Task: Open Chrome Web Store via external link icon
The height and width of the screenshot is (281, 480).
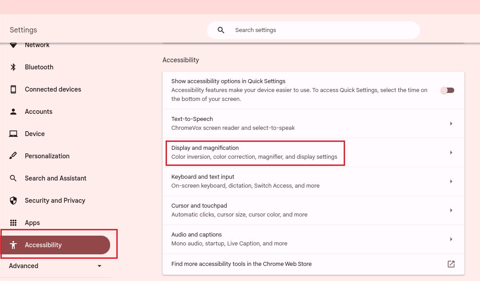Action: tap(451, 264)
